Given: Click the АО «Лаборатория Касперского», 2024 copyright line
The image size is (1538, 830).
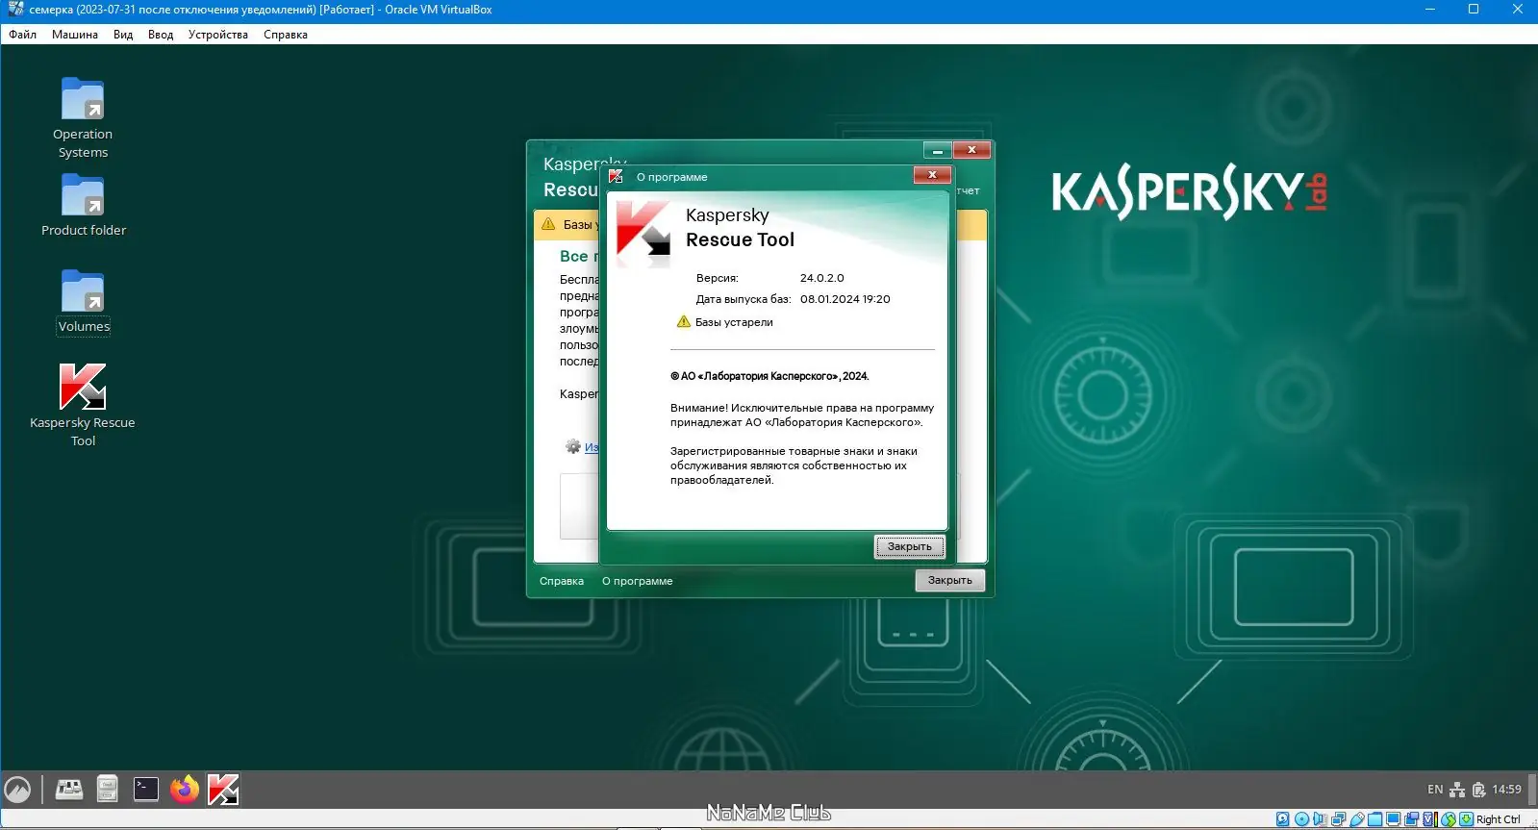Looking at the screenshot, I should [x=769, y=376].
